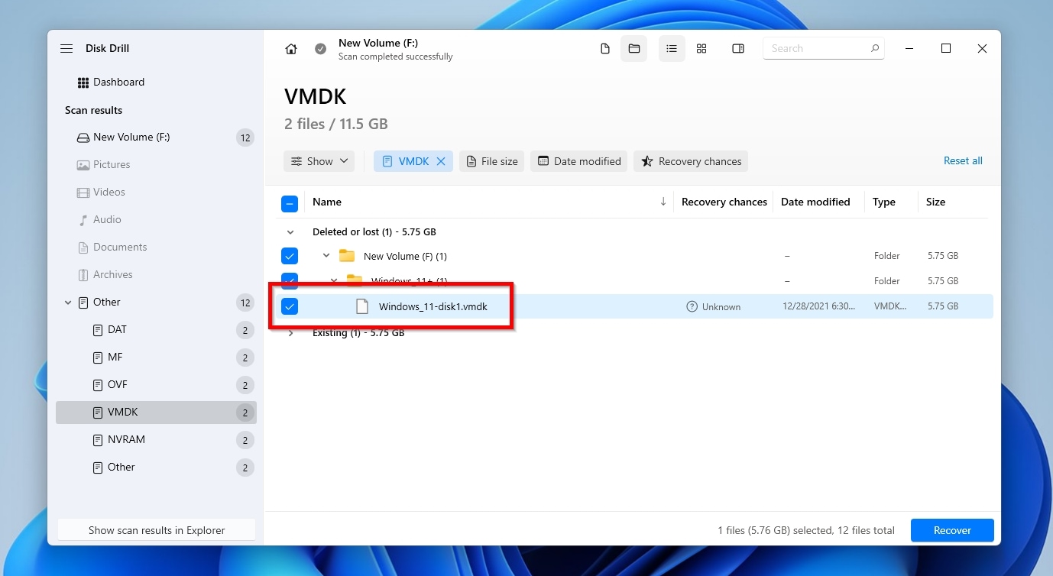The height and width of the screenshot is (576, 1053).
Task: Click the Windows_11-disk1.vmdk file icon
Action: [x=362, y=306]
